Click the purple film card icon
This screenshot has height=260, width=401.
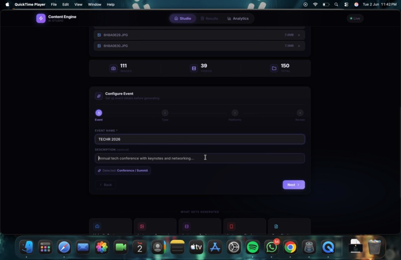coord(187,226)
